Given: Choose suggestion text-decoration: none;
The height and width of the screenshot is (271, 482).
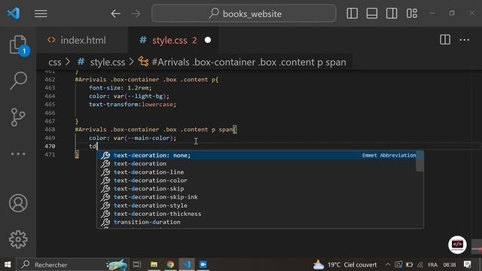Looking at the screenshot, I should 260,156.
